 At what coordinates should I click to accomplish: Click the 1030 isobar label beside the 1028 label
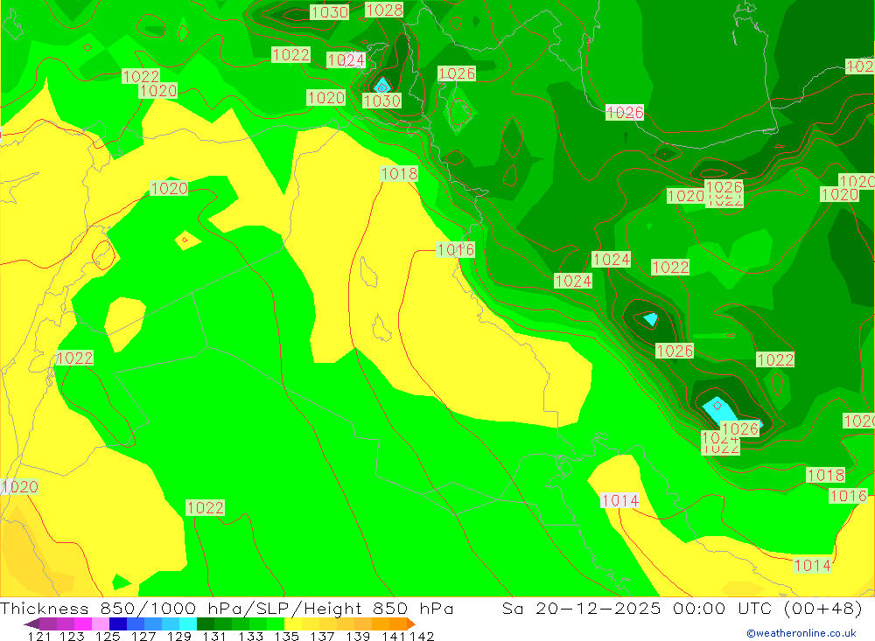coord(329,12)
